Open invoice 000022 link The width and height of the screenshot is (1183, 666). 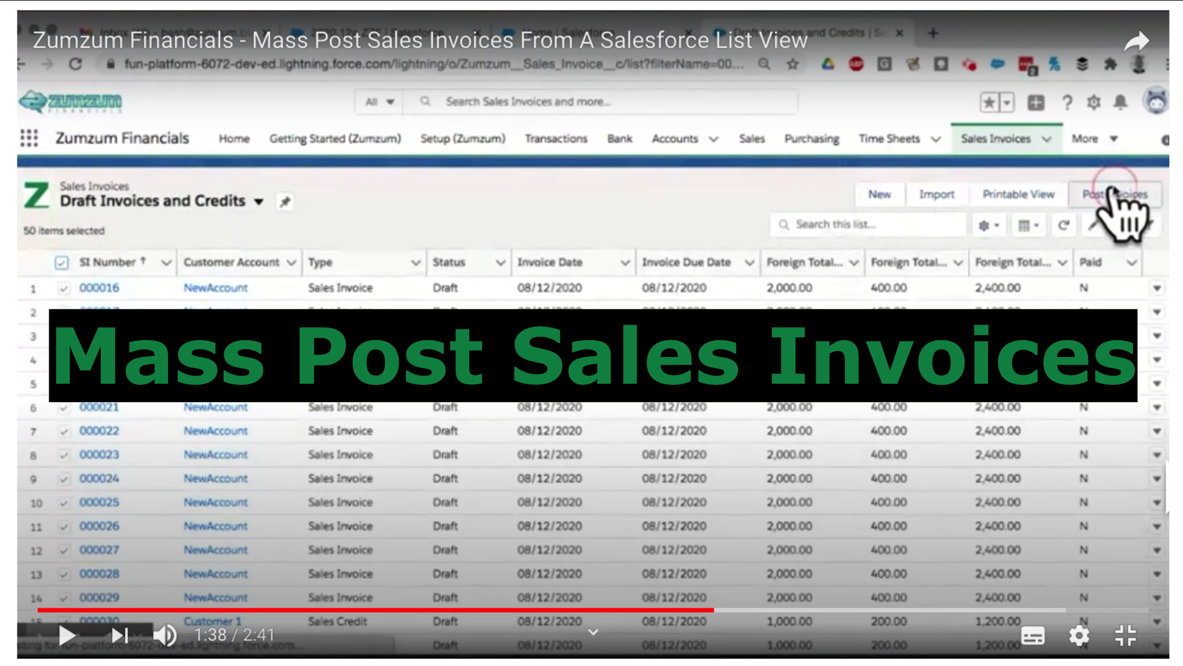(99, 431)
